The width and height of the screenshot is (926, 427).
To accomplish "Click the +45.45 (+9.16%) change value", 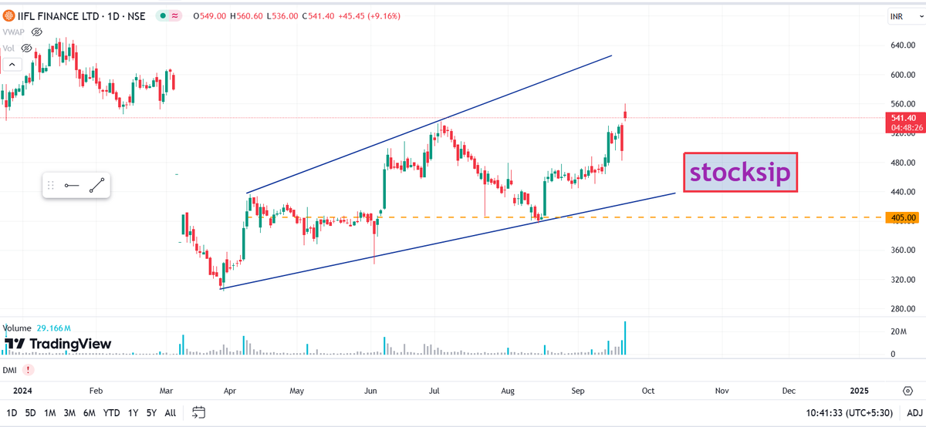I will tap(369, 15).
